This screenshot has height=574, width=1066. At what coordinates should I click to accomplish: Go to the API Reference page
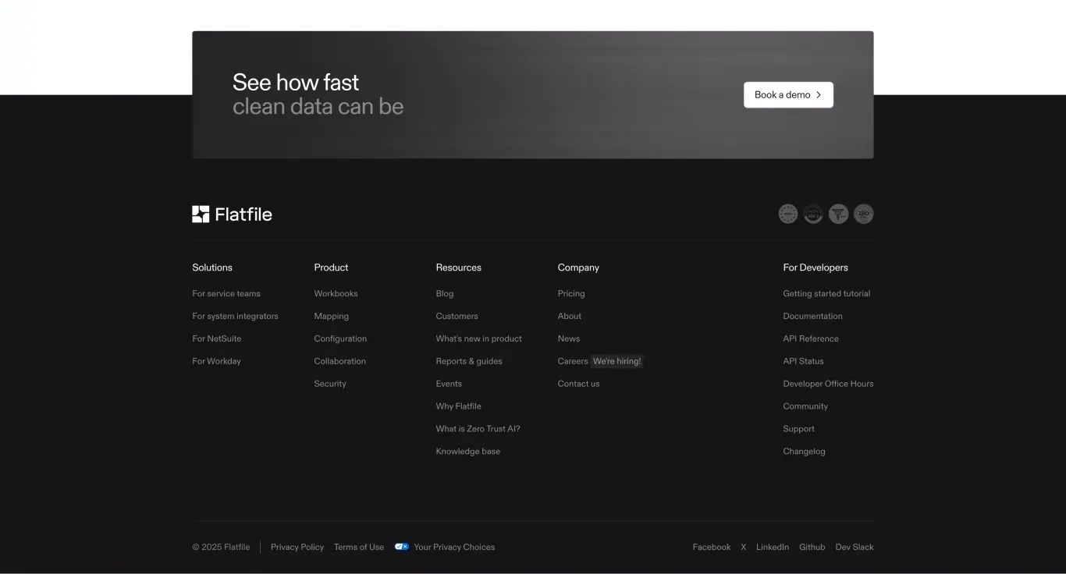[x=811, y=339]
